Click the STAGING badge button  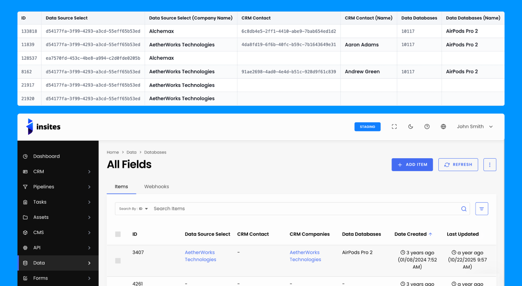pyautogui.click(x=368, y=127)
